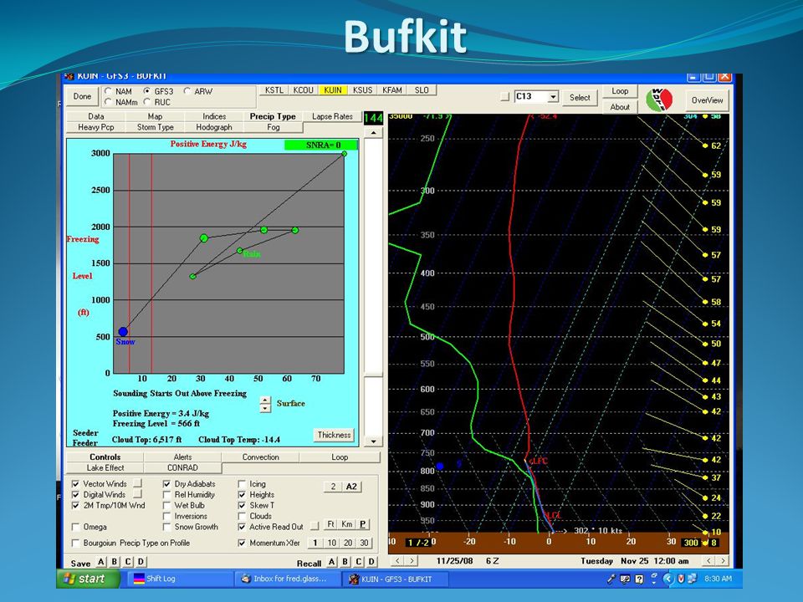Image resolution: width=803 pixels, height=602 pixels.
Task: Click the momentum transfer 30 button
Action: [x=364, y=543]
